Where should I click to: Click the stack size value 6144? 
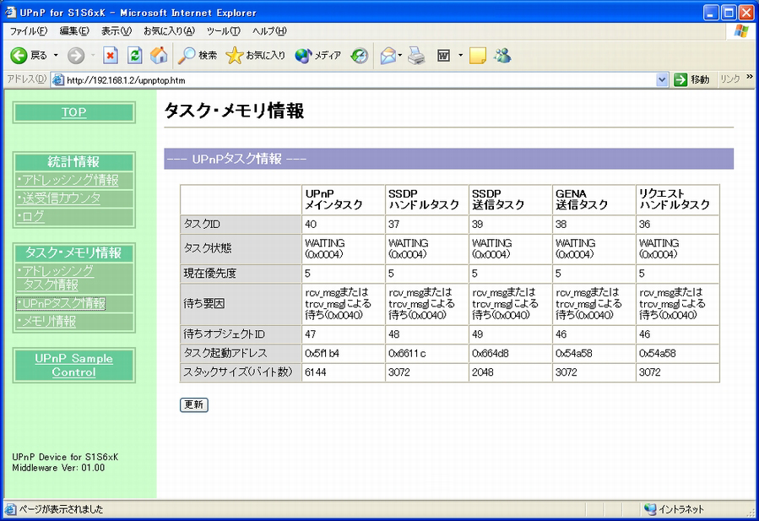(x=316, y=372)
